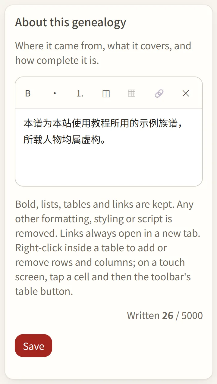
Task: Open the greyed table options button
Action: pyautogui.click(x=132, y=93)
